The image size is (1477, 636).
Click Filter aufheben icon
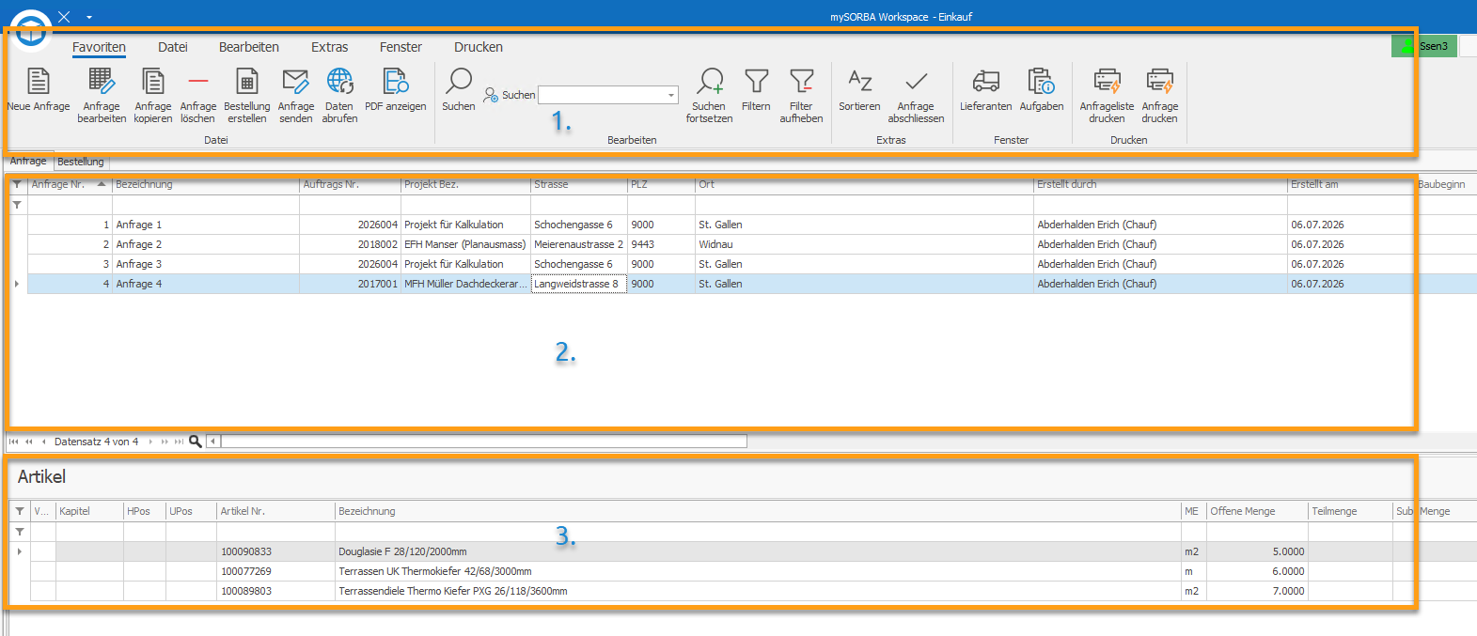(801, 82)
